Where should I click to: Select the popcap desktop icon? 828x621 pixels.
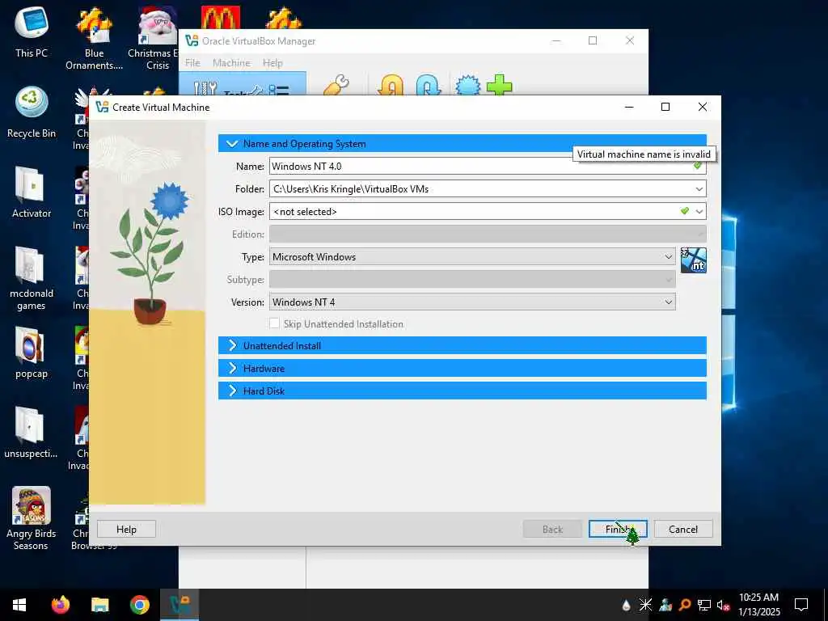(x=32, y=353)
